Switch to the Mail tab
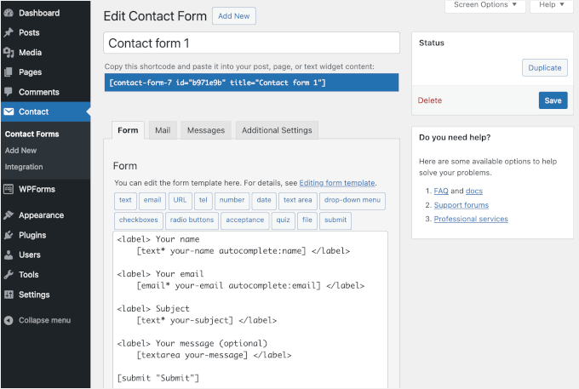 (x=163, y=130)
